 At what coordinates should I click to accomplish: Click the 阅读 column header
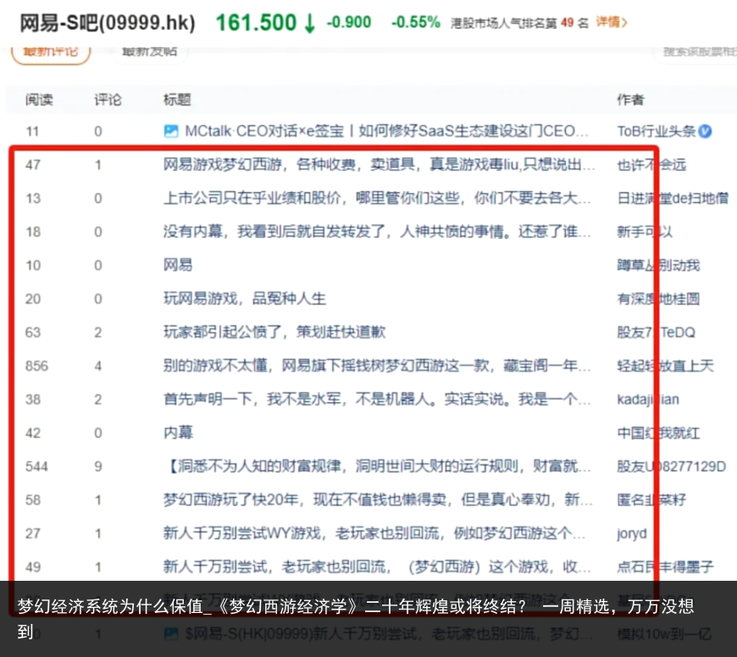pos(39,100)
